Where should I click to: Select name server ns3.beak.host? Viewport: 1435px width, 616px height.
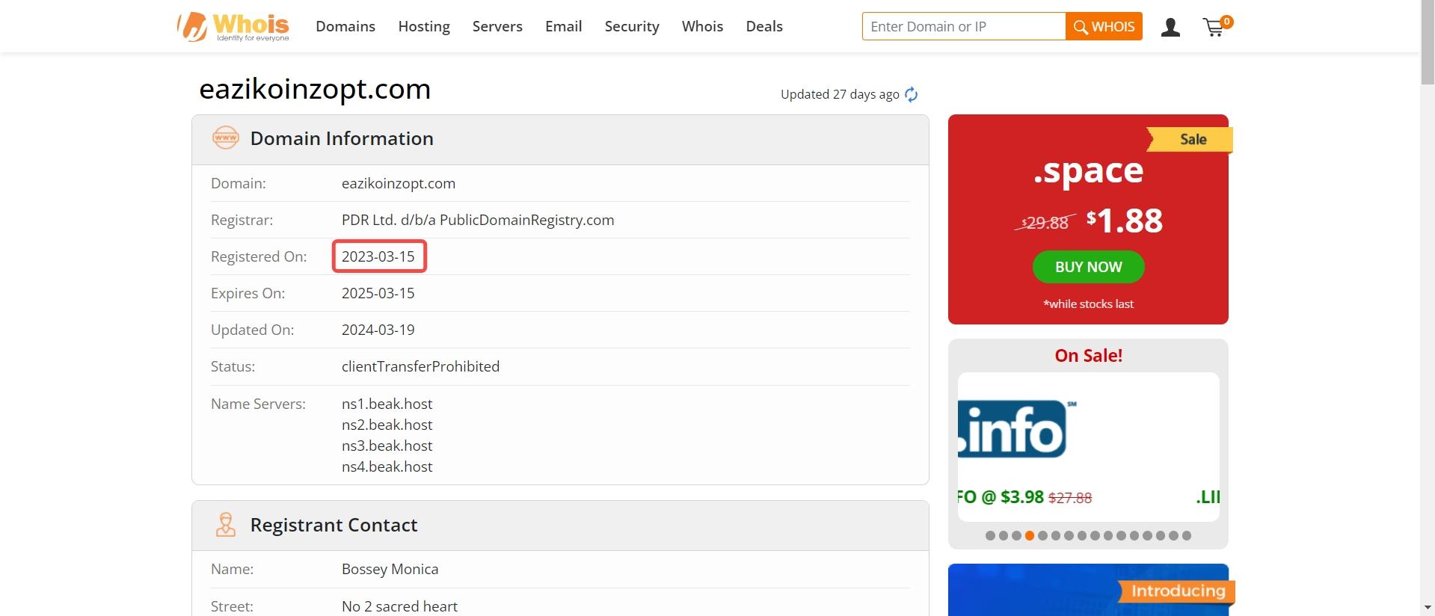[x=387, y=446]
